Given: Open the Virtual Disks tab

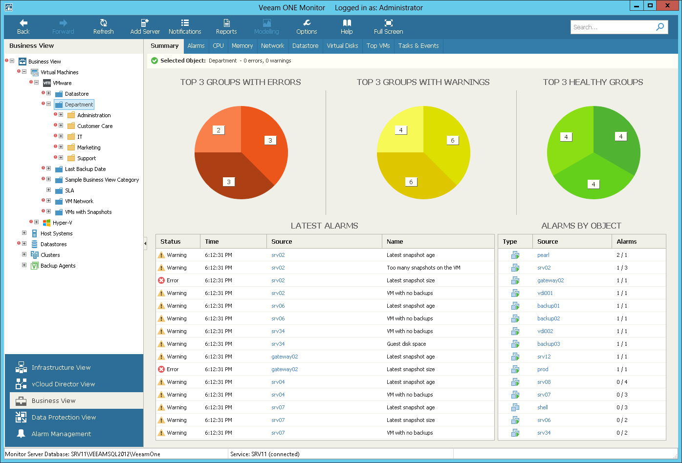Looking at the screenshot, I should [342, 46].
